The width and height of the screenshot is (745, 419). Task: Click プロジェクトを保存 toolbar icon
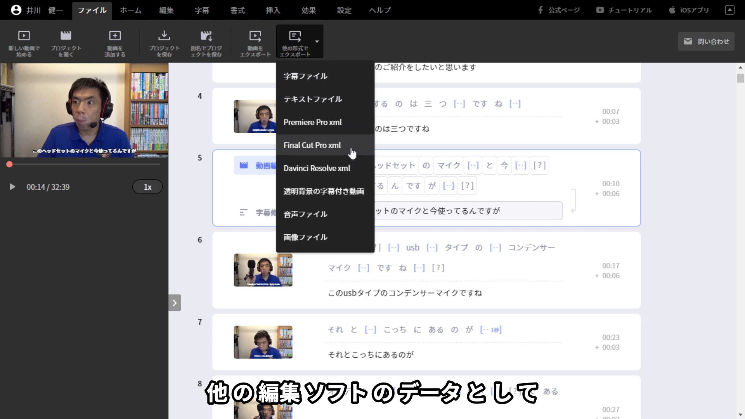pyautogui.click(x=164, y=43)
